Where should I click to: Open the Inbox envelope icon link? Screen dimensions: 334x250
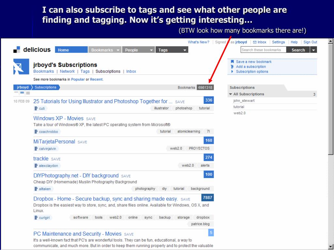point(254,42)
